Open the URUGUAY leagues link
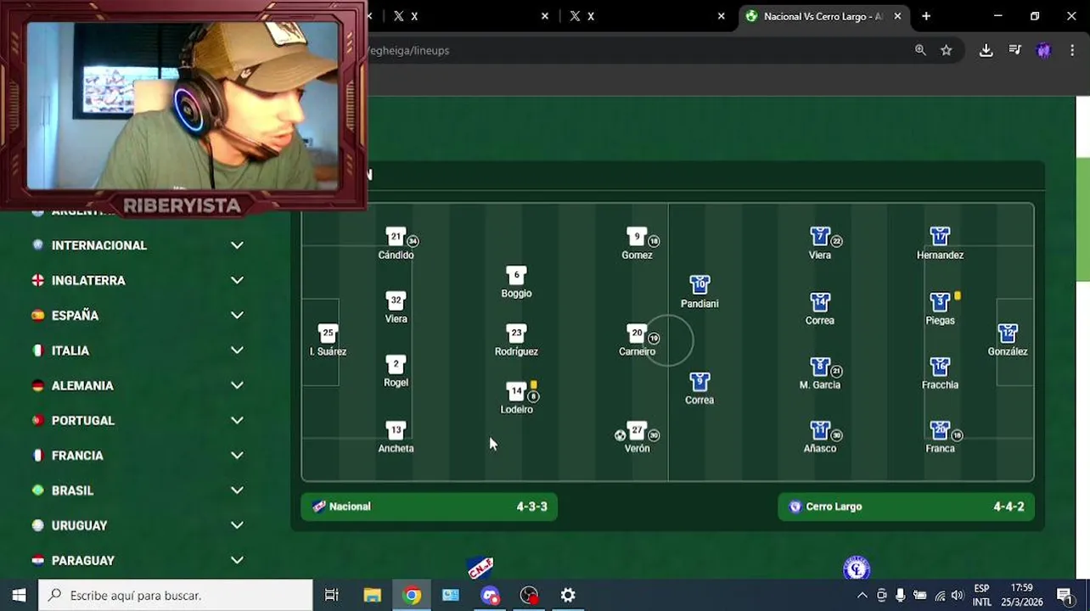The height and width of the screenshot is (611, 1090). point(79,525)
